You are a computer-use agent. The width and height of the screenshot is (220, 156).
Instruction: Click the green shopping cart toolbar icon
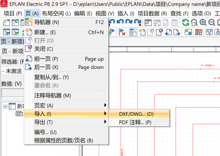coord(15,32)
